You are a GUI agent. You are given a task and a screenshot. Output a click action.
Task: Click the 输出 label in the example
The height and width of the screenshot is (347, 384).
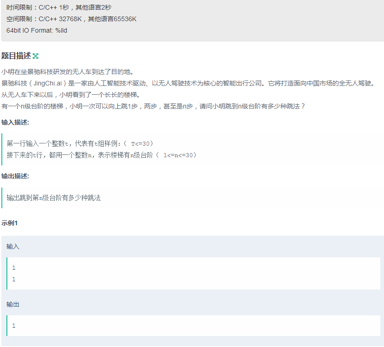pyautogui.click(x=13, y=304)
